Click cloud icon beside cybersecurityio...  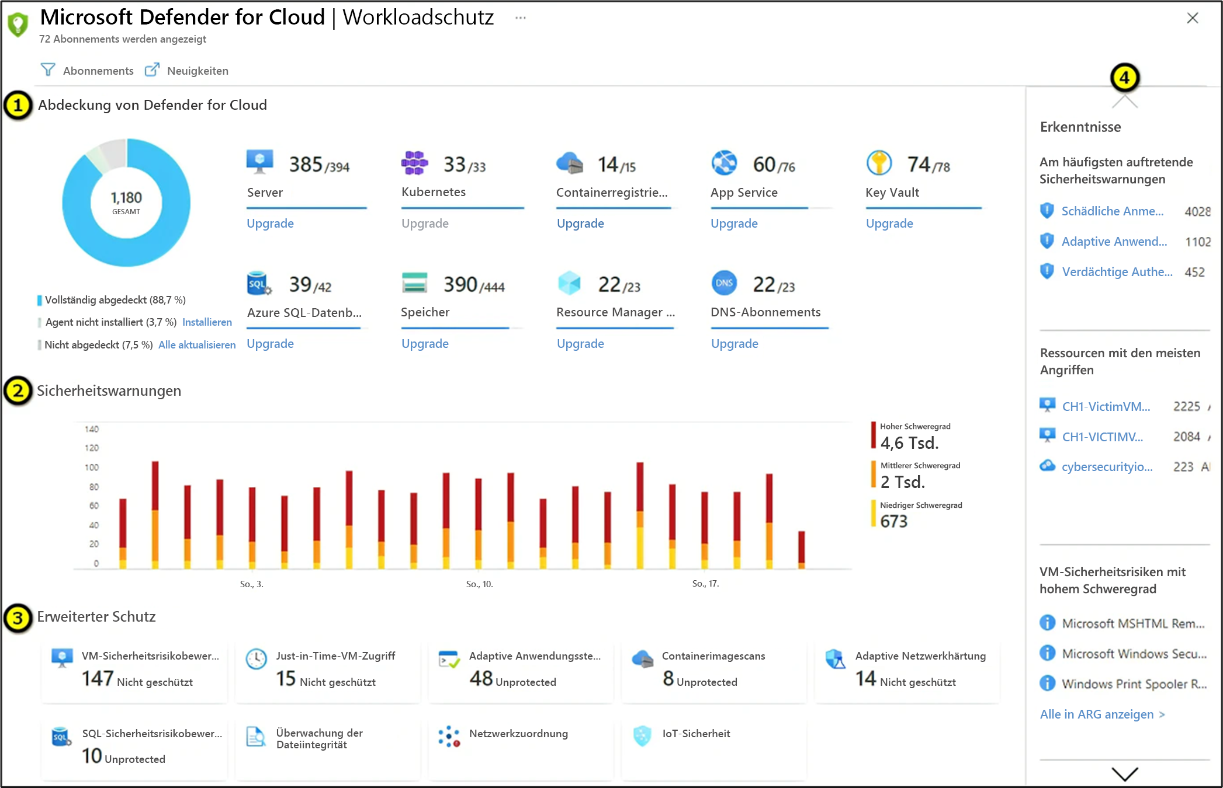tap(1048, 466)
